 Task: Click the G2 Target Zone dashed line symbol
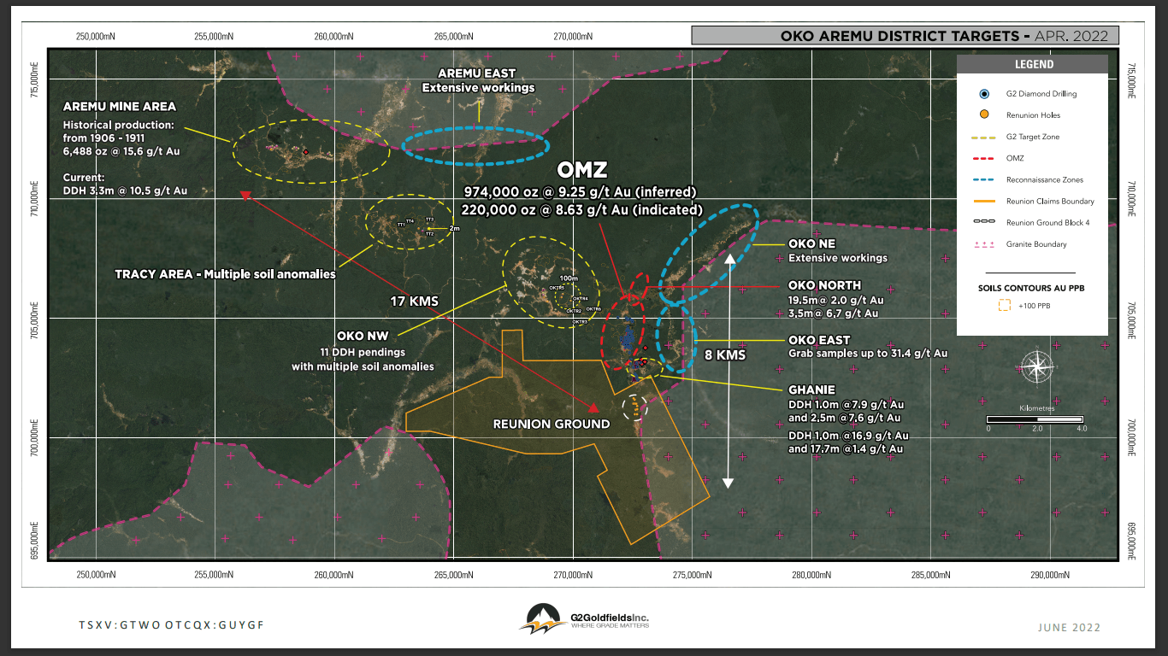tap(984, 137)
